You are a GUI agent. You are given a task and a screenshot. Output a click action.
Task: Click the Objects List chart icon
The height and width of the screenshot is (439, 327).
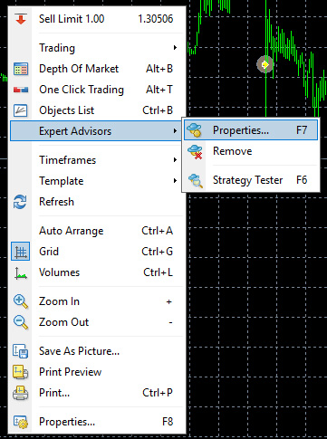coord(21,110)
